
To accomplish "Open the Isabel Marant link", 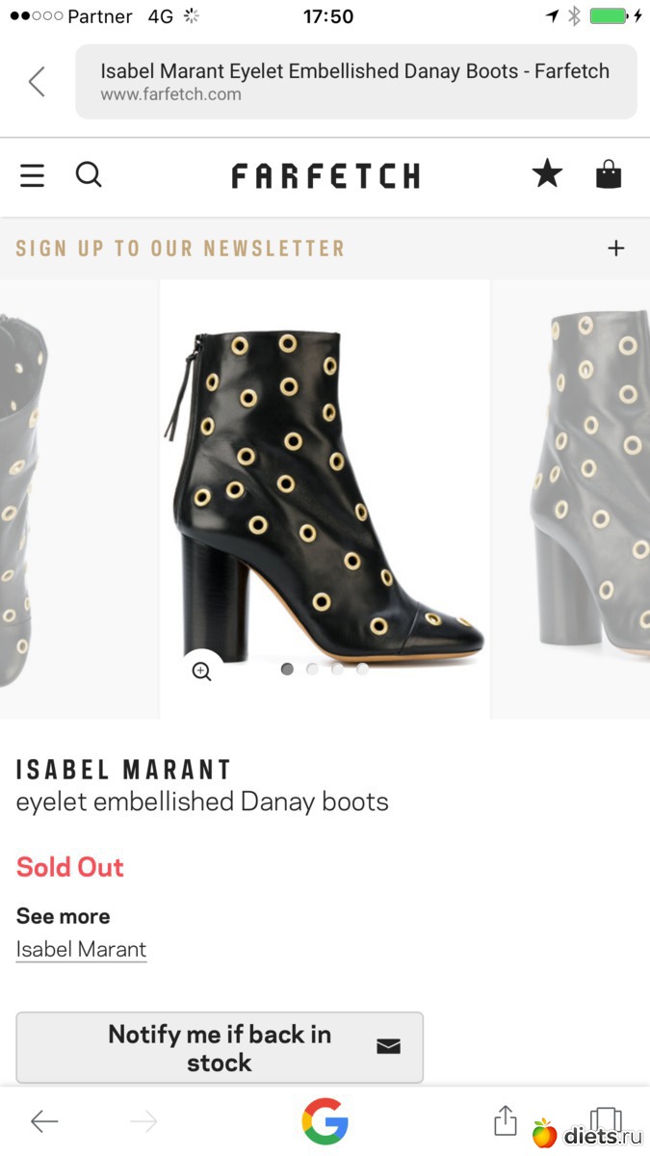I will tap(81, 949).
